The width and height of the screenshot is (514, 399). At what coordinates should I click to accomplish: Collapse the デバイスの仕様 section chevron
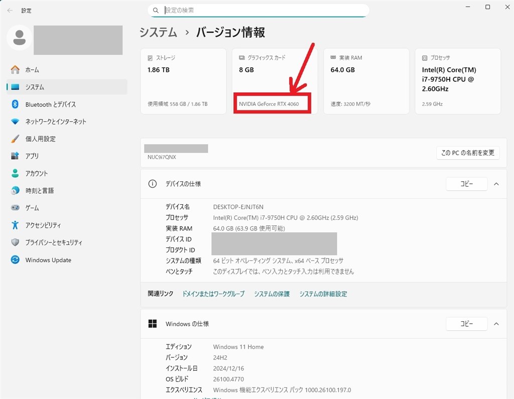(496, 184)
